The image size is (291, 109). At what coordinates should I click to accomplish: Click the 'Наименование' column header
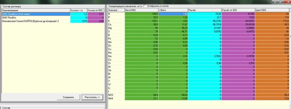pyautogui.click(x=36, y=10)
